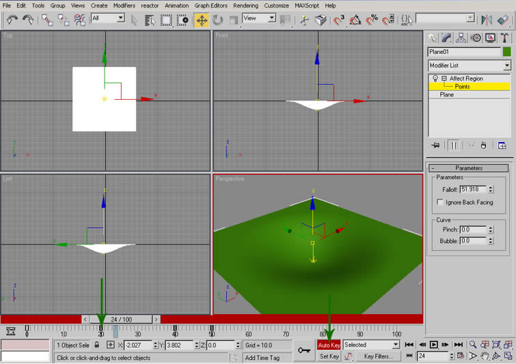Open the Modifier List dropdown
This screenshot has height=364, width=516.
click(506, 66)
